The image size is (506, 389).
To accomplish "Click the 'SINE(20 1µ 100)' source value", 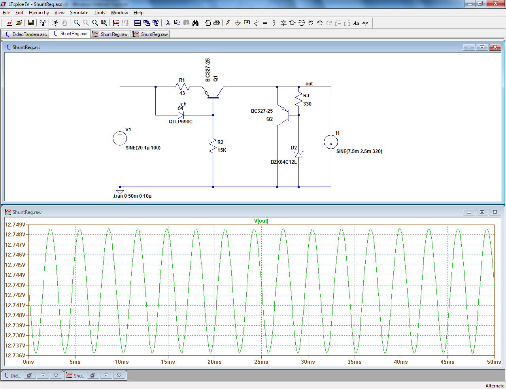I will pos(143,148).
